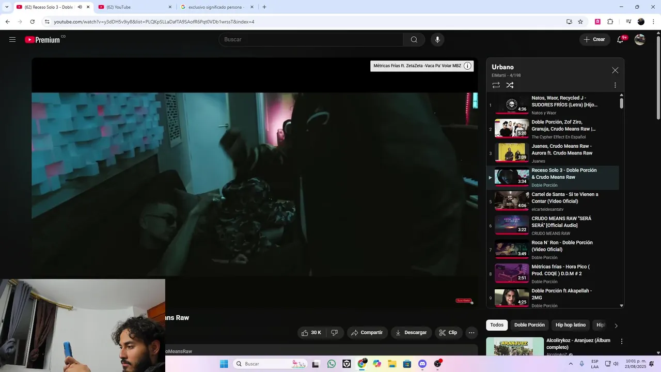Click the Suscribete watermark on video
661x372 pixels.
pos(464,300)
